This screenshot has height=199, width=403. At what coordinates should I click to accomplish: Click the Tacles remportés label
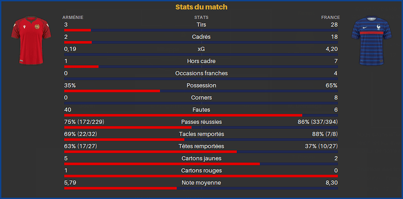click(x=201, y=134)
